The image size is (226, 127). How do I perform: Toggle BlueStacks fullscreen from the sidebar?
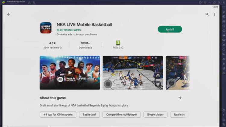tap(224, 7)
